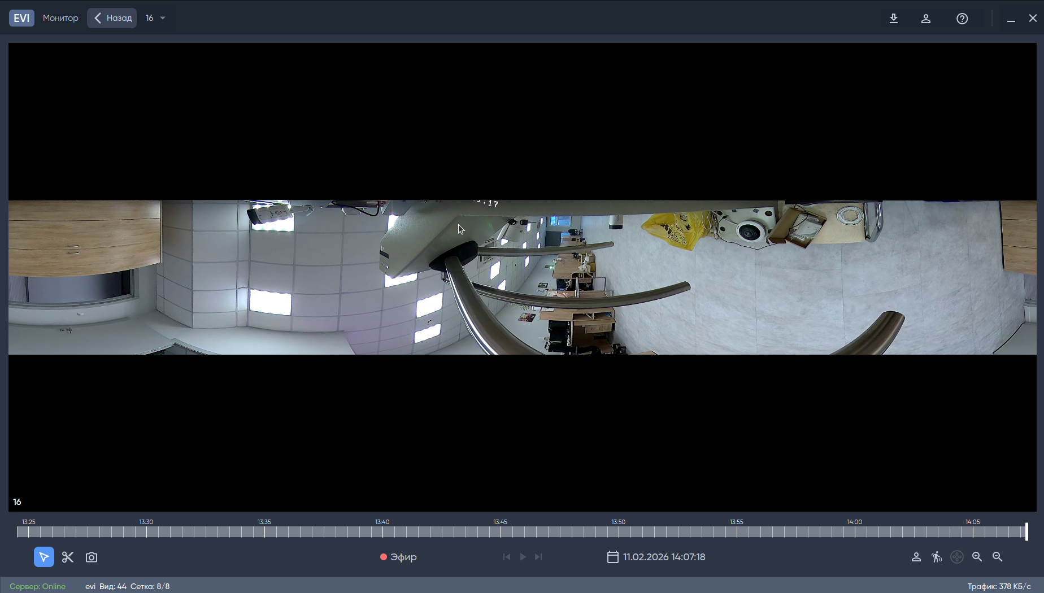1044x593 pixels.
Task: Take a snapshot with the camera icon
Action: tap(92, 557)
